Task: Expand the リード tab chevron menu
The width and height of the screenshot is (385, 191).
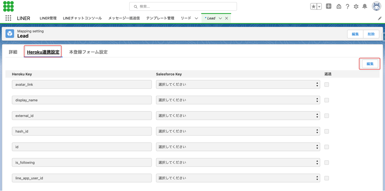Action: point(196,18)
